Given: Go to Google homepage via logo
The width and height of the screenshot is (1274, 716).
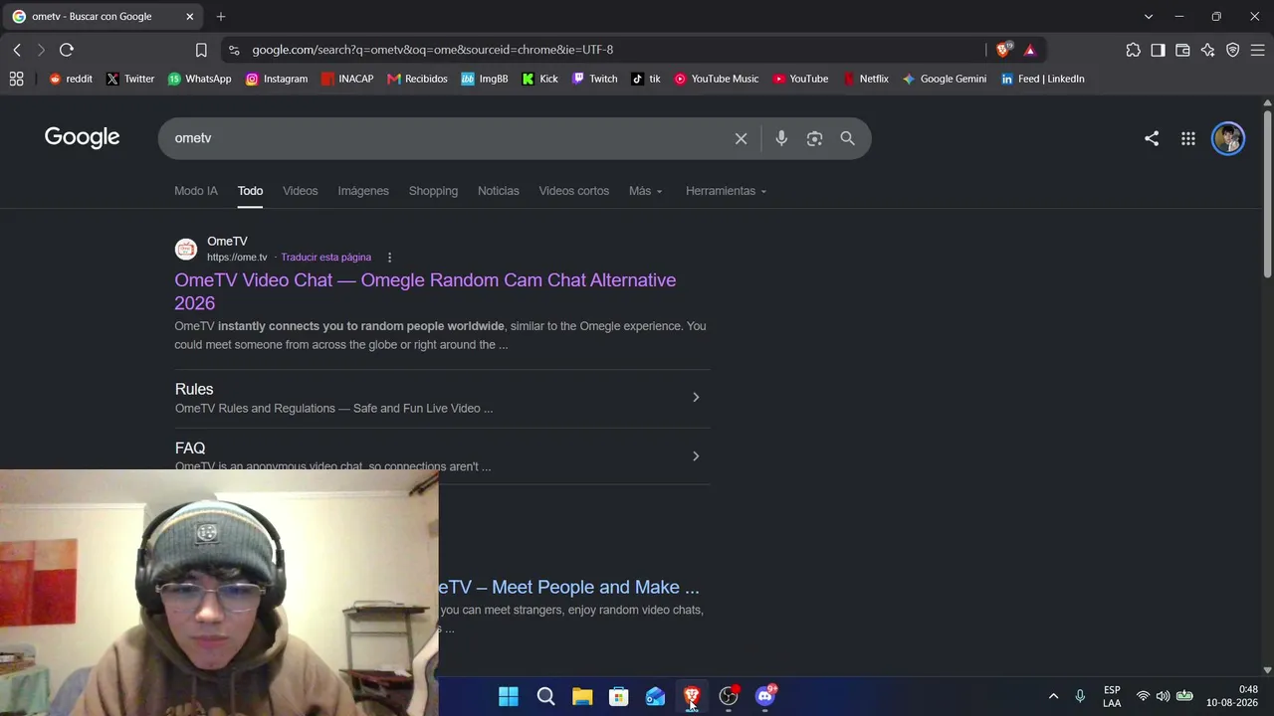Looking at the screenshot, I should [82, 137].
